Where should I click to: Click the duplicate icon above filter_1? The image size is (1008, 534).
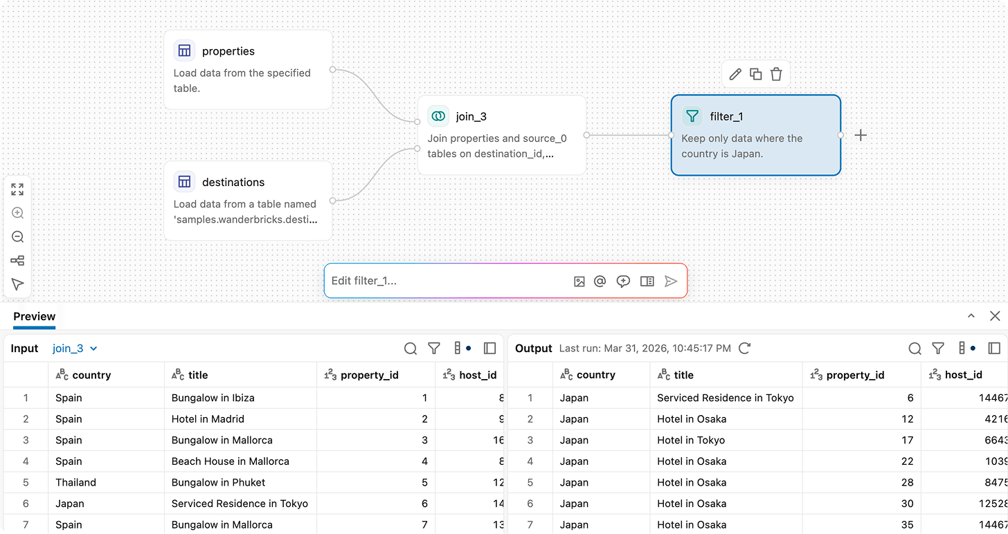tap(756, 74)
